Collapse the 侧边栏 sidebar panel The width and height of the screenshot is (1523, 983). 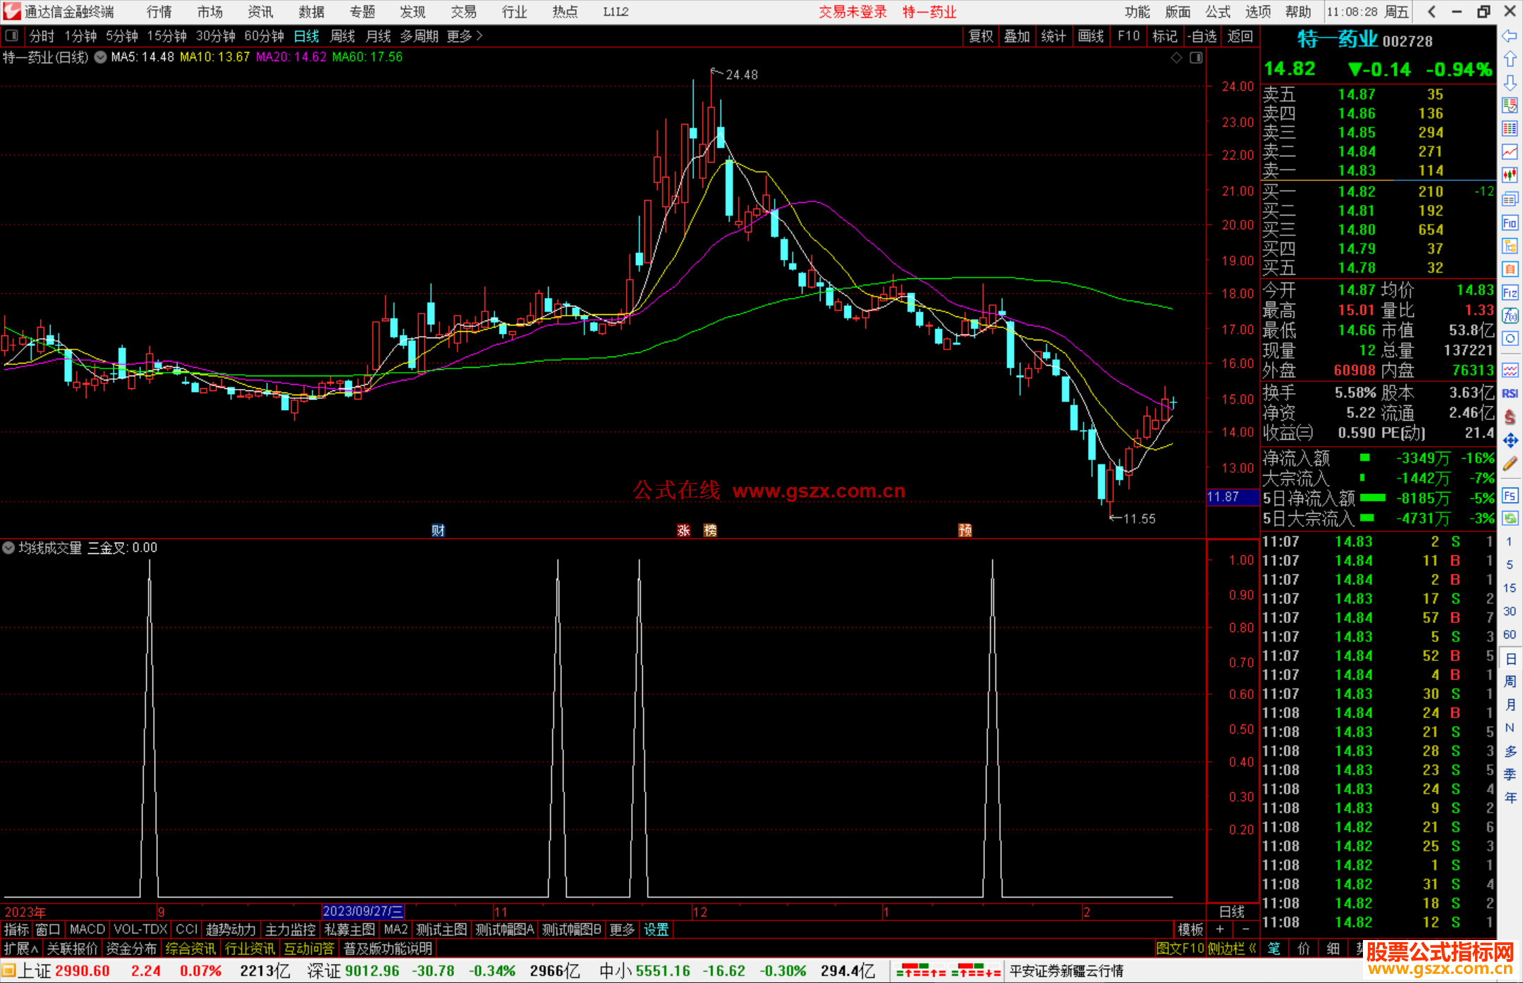[x=1232, y=948]
